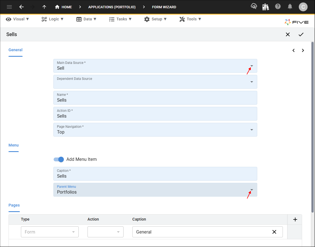Click the Five logo

click(296, 22)
